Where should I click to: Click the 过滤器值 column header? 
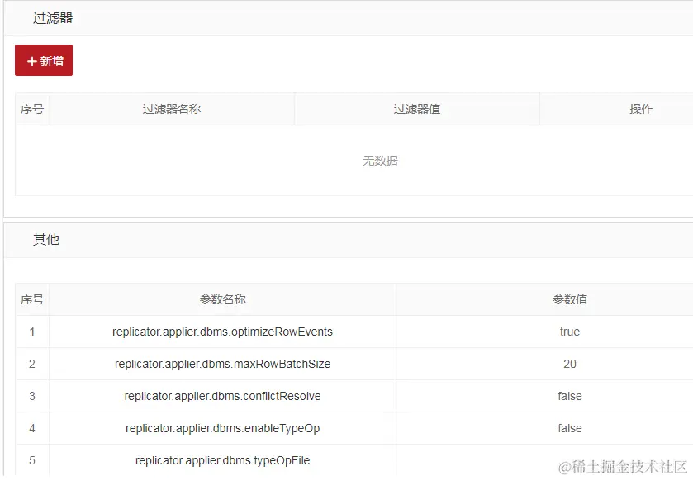click(417, 109)
